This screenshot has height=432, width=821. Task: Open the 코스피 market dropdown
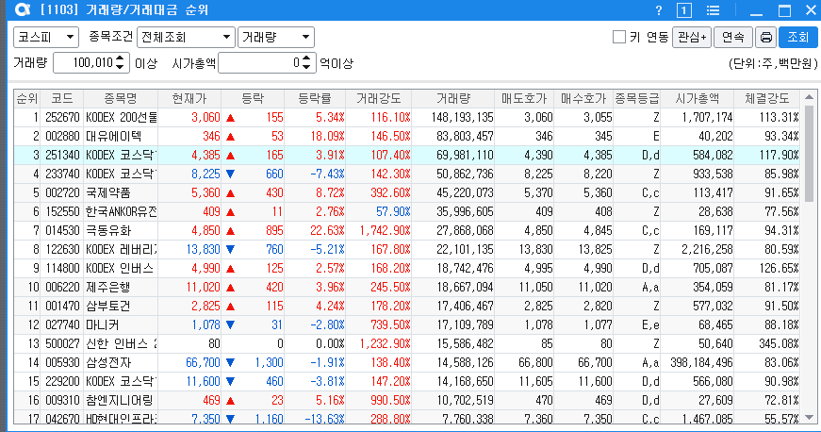(x=46, y=37)
